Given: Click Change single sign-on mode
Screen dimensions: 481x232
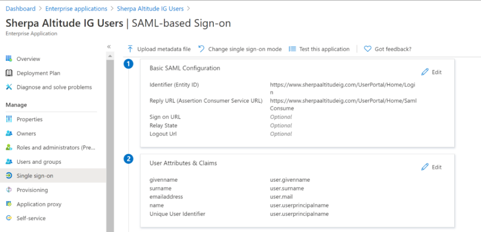Looking at the screenshot, I should (x=240, y=49).
